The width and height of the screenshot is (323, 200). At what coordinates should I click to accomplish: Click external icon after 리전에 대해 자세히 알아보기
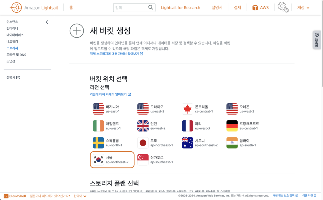coord(129,94)
